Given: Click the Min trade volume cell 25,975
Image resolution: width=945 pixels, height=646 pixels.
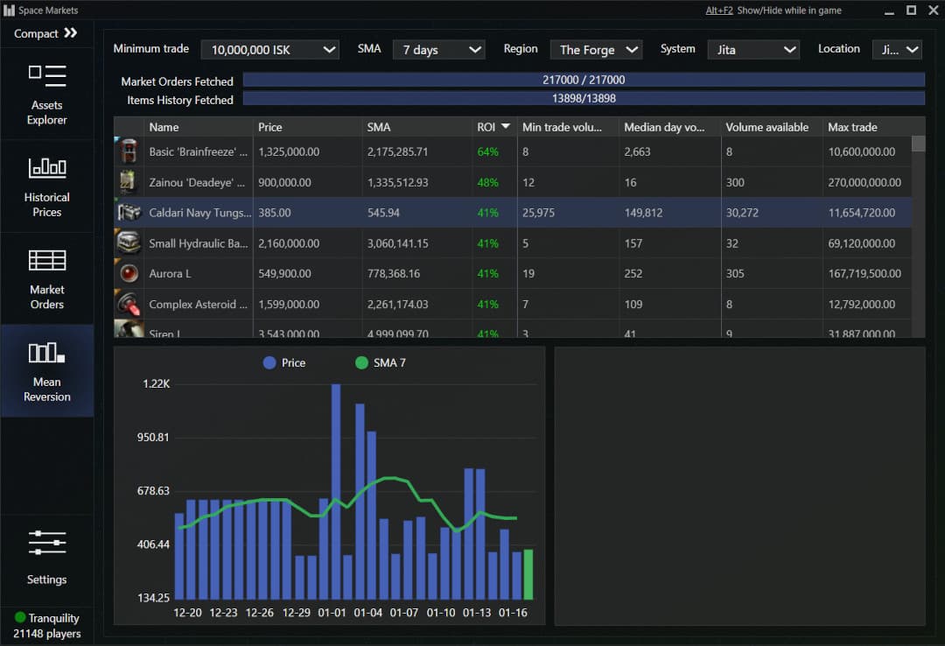Looking at the screenshot, I should pos(538,213).
